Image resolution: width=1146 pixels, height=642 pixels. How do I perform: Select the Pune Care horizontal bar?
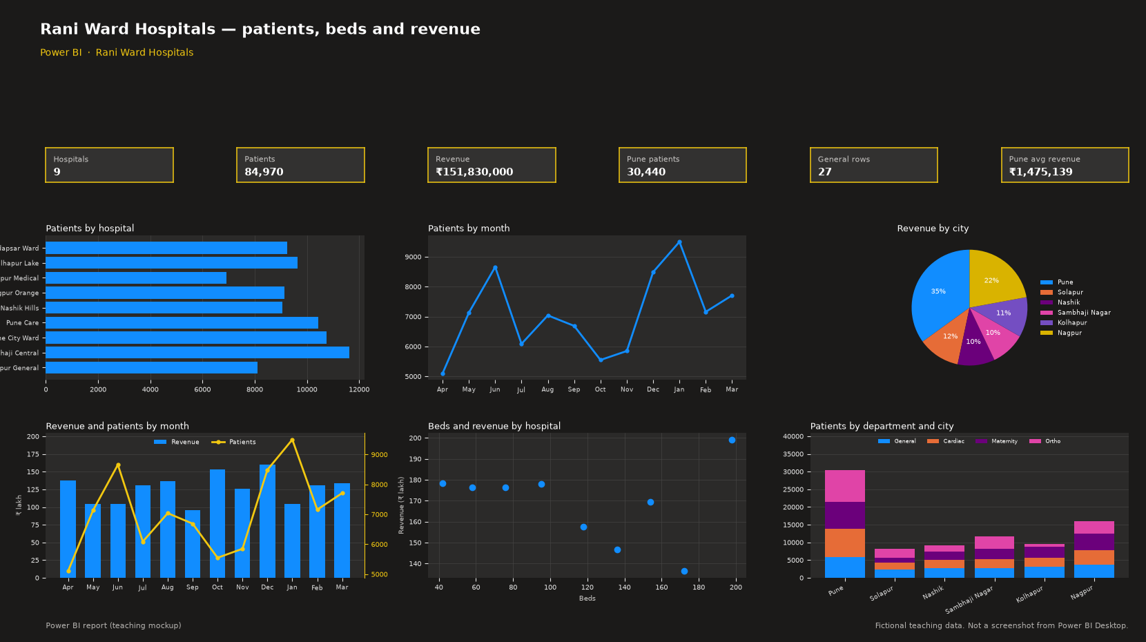182,323
